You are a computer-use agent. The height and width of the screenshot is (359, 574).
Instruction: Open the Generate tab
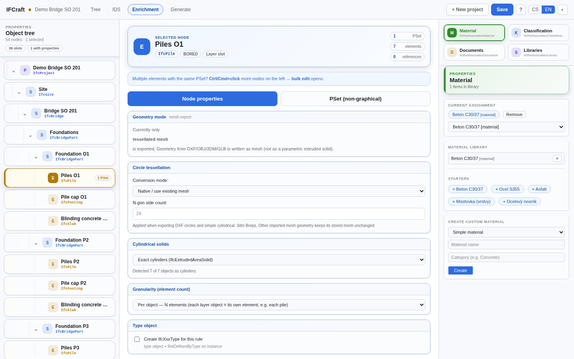coord(181,10)
